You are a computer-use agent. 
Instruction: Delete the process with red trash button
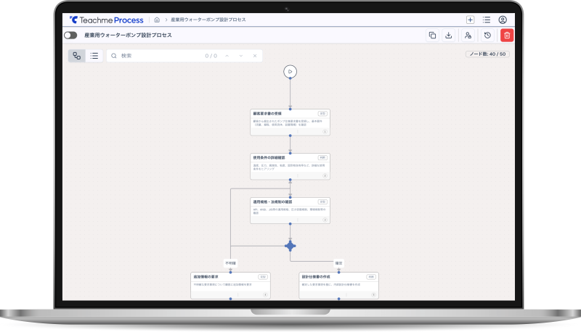[507, 35]
